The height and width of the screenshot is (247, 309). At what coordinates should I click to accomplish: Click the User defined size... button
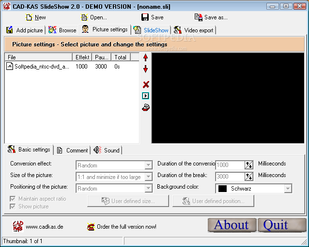tap(128, 201)
